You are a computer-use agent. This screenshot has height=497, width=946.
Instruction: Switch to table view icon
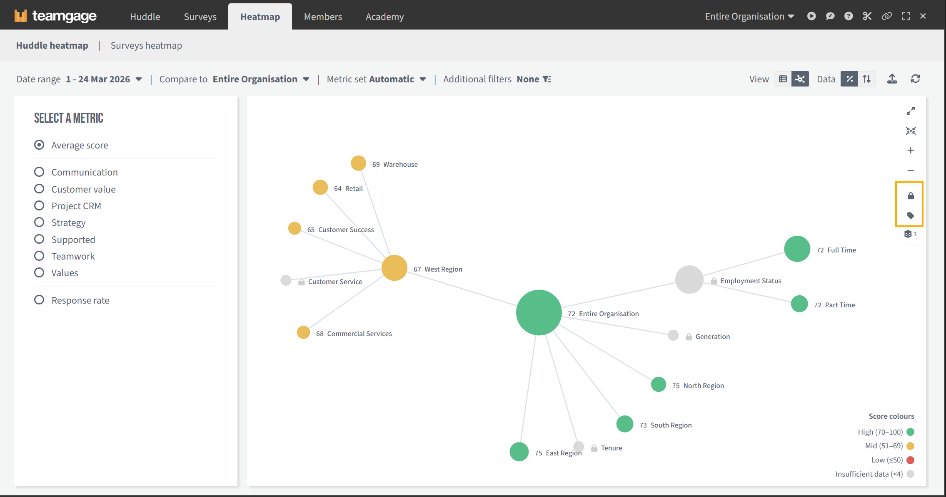pyautogui.click(x=783, y=79)
